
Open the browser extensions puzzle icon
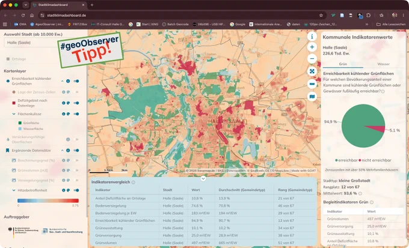[368, 16]
